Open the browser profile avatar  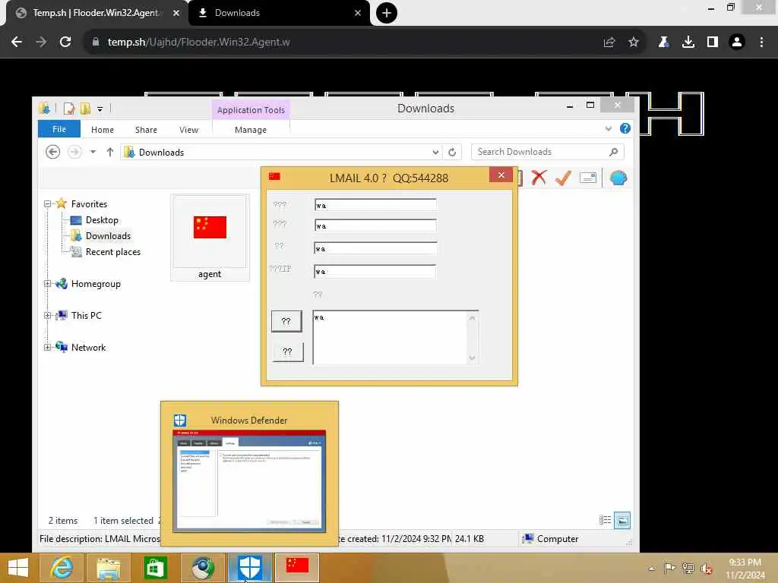[x=737, y=43]
